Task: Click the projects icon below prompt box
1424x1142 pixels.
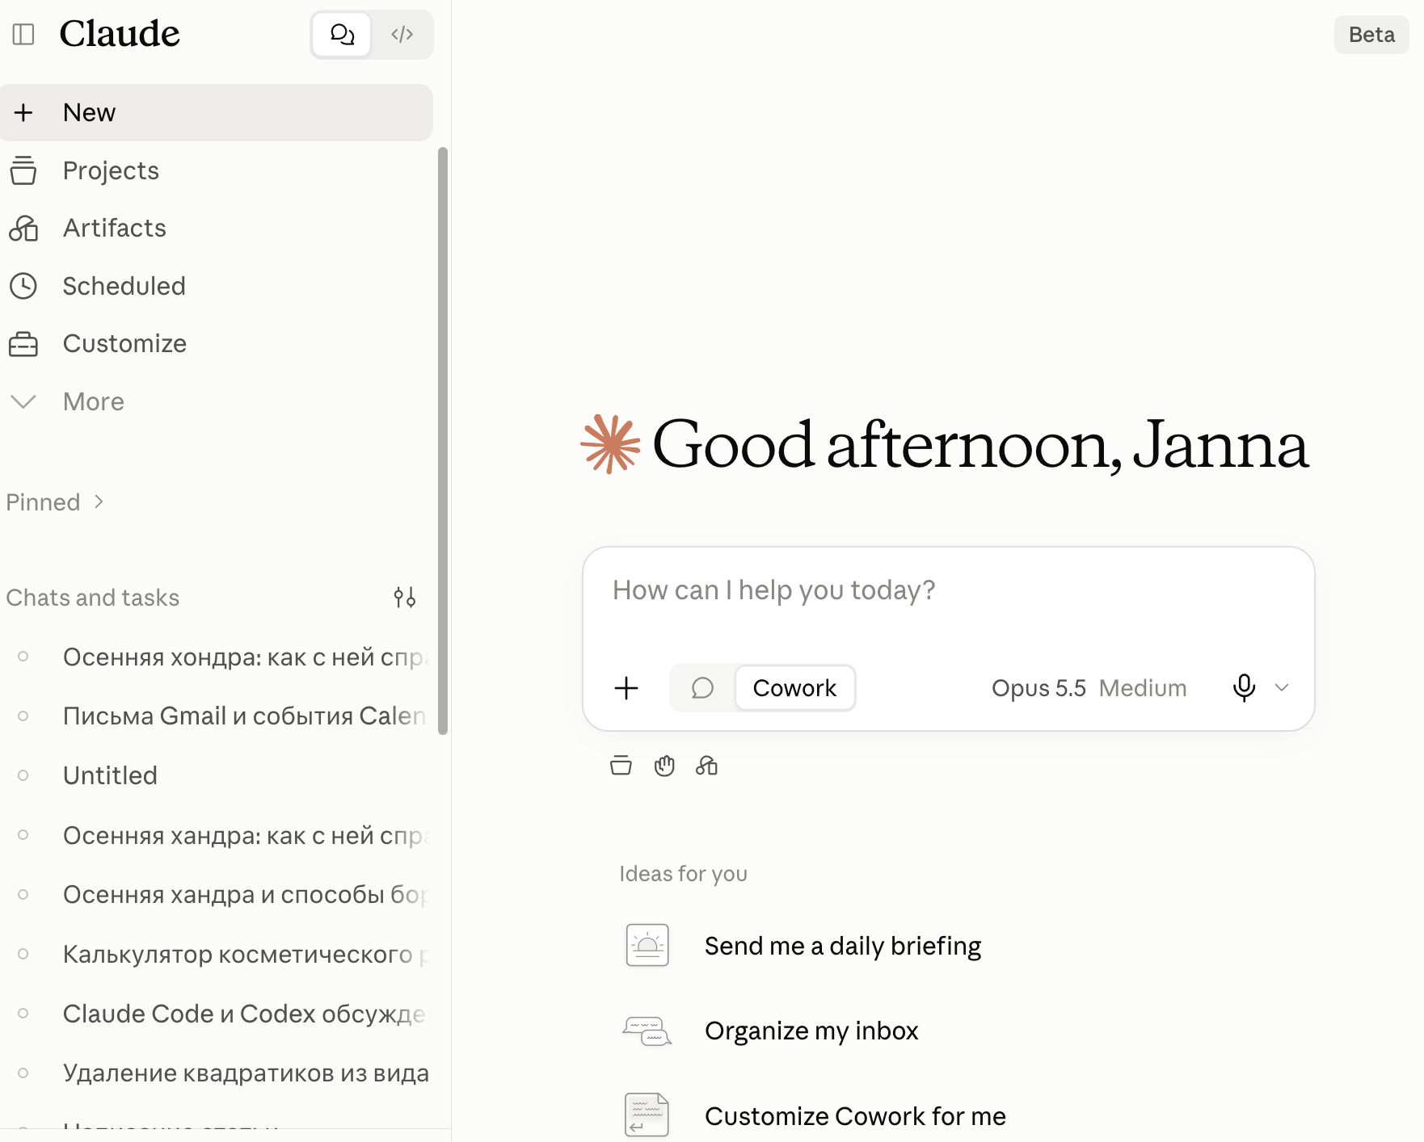Action: (621, 766)
